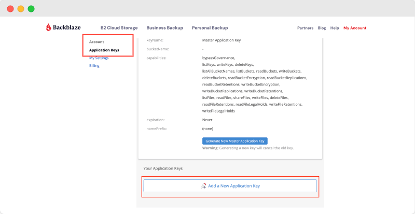Go to the Business Backup page
415x214 pixels.
pos(165,27)
